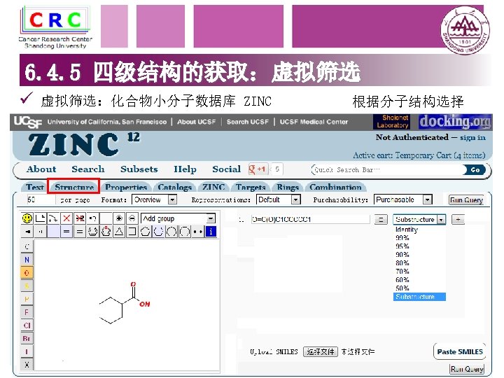The image size is (504, 378).
Task: Select nitrogen atom button N
Action: [27, 260]
